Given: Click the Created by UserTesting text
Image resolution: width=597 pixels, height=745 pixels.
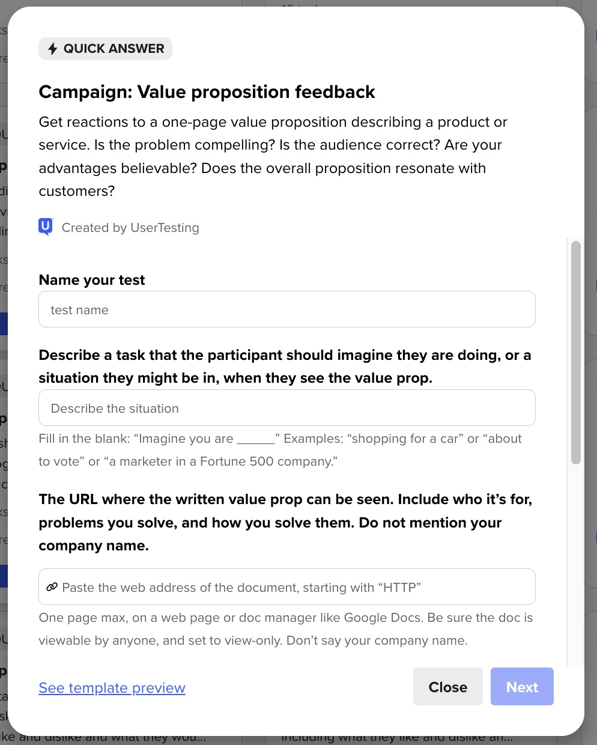Looking at the screenshot, I should [130, 228].
